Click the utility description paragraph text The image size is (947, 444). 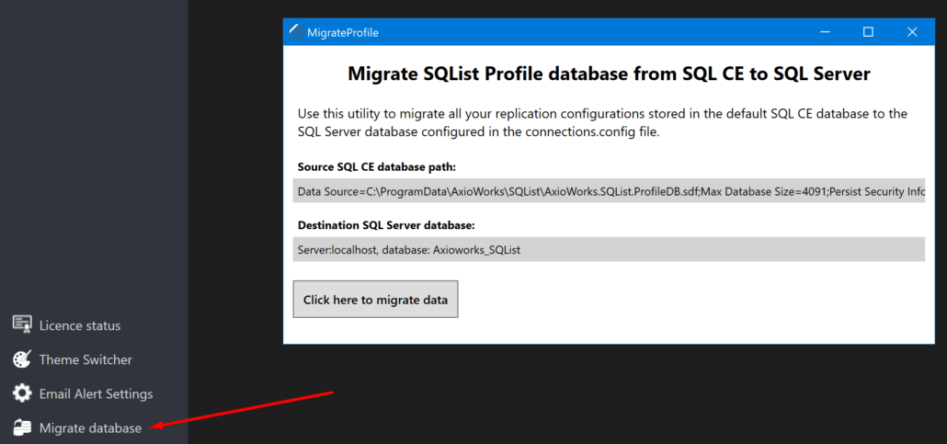coord(603,122)
